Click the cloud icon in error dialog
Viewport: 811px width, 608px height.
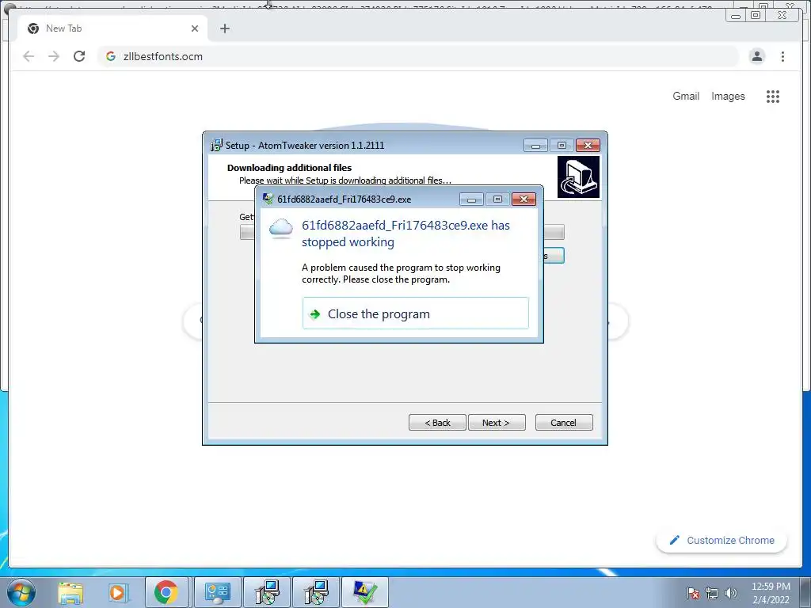281,228
